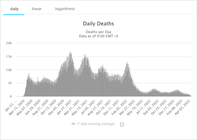
Task: Click the 10k y-axis label
Action: (9, 70)
